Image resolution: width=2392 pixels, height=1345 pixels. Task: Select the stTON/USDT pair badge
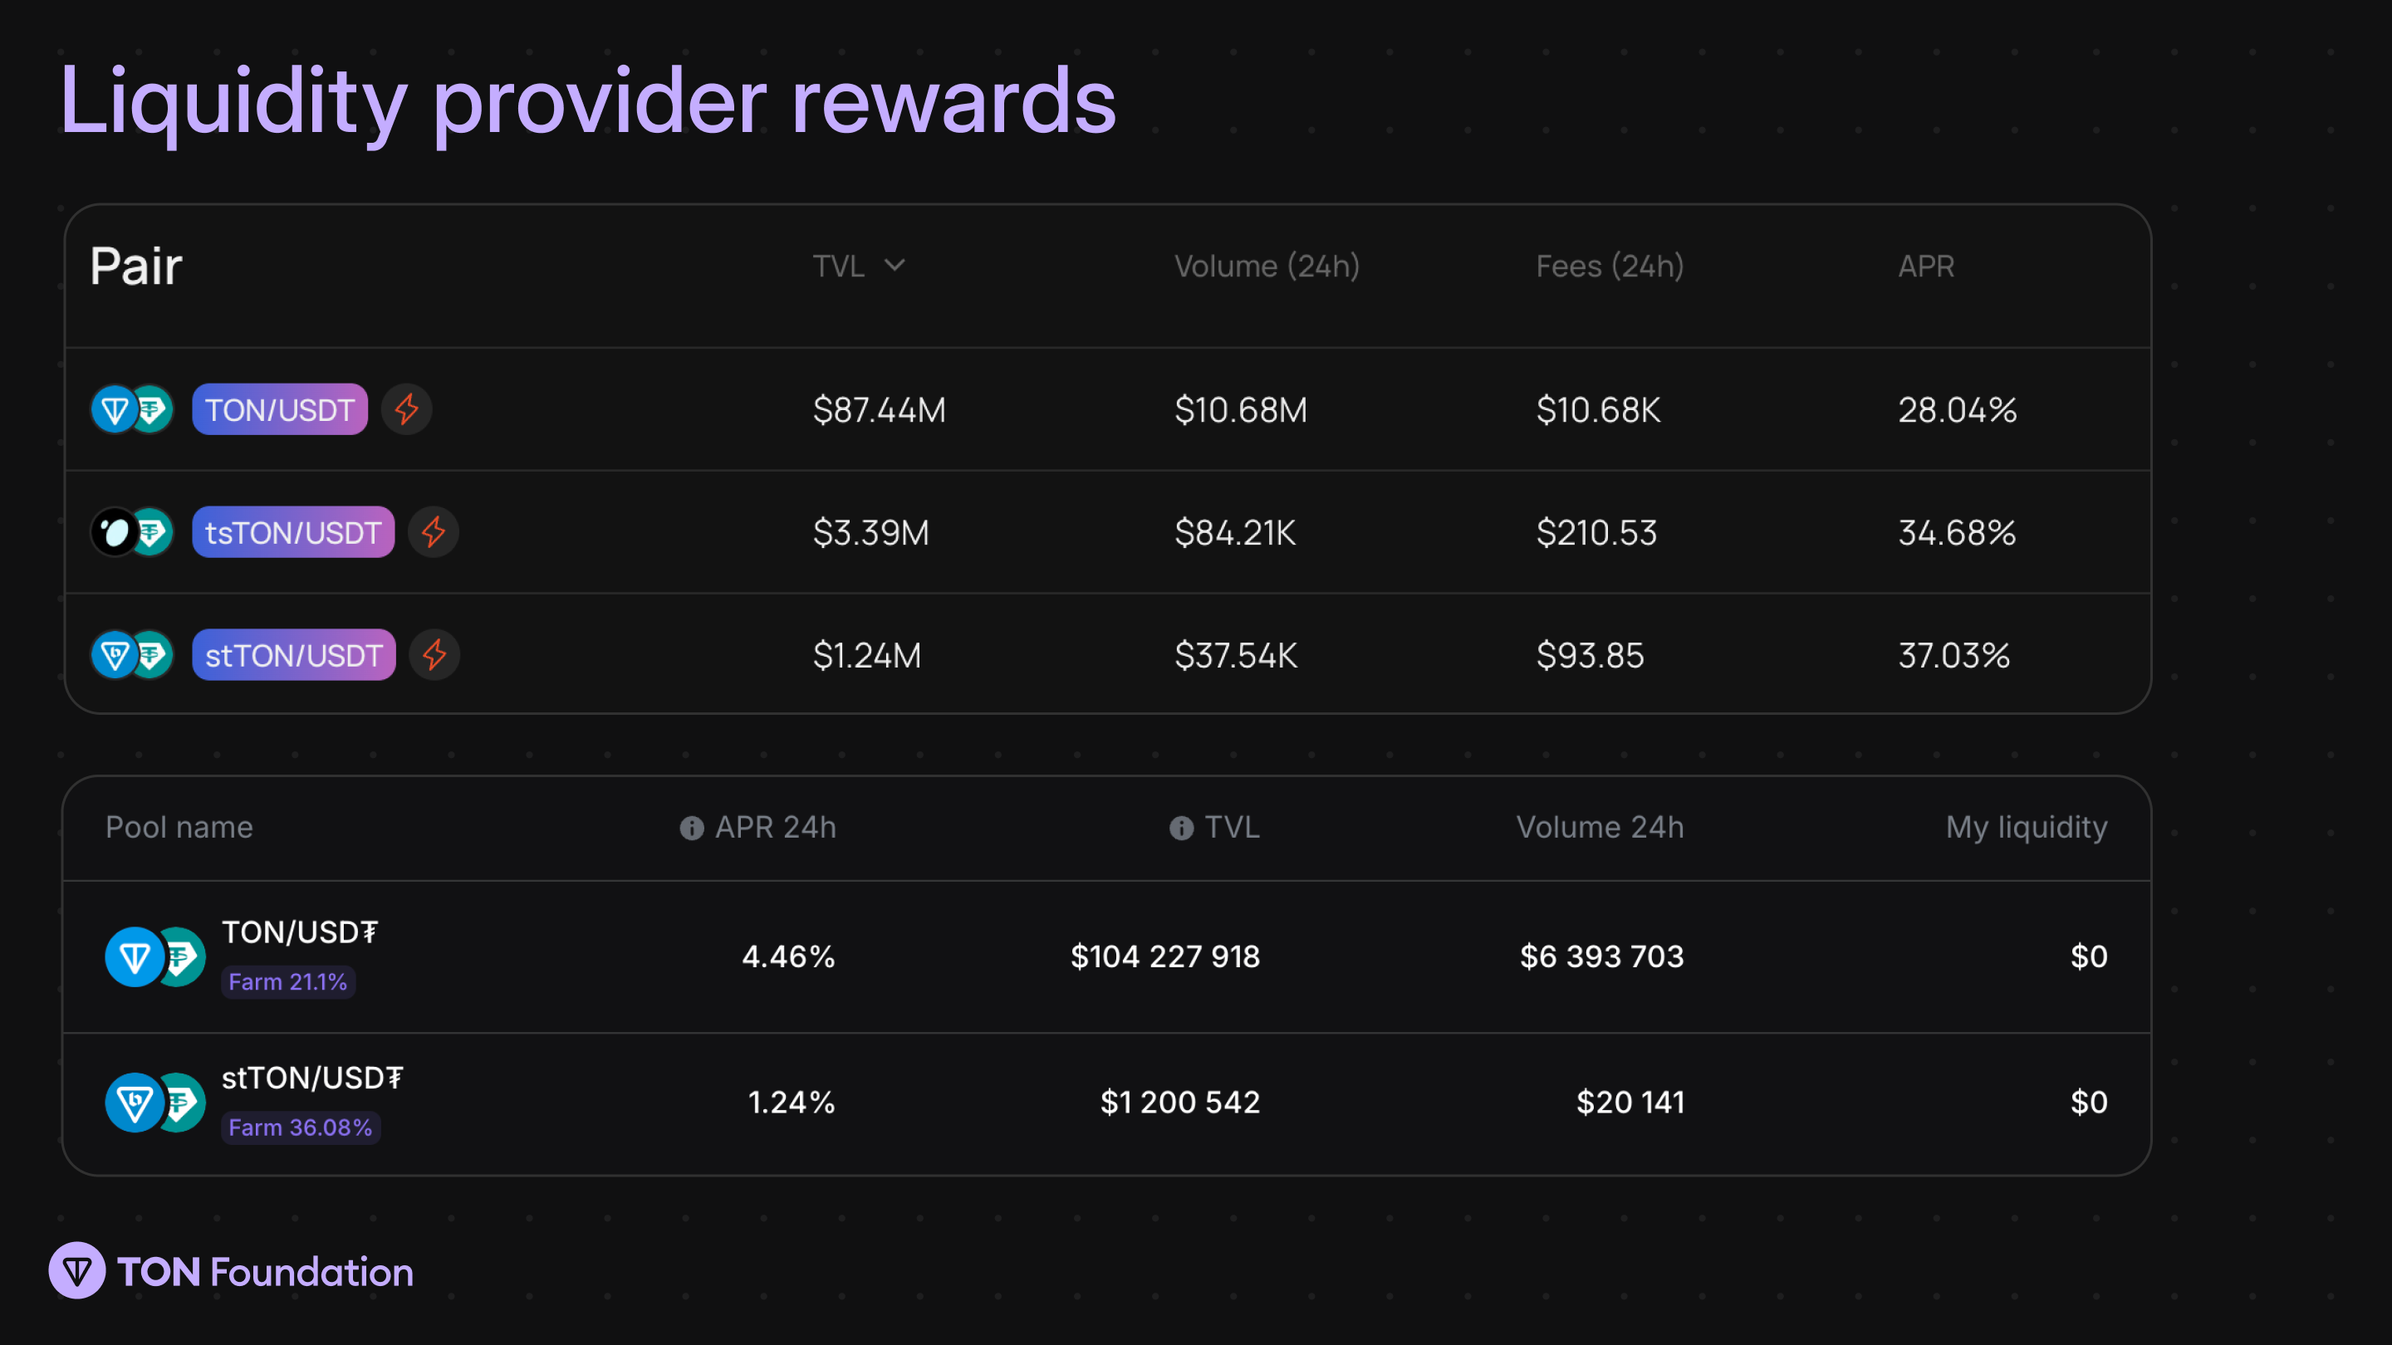click(x=293, y=654)
